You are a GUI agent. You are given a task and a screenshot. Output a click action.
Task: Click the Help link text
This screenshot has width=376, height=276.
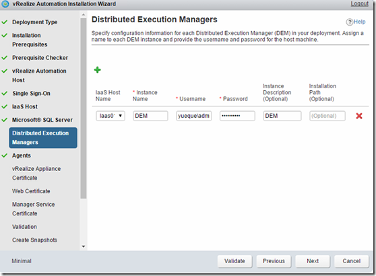[359, 22]
